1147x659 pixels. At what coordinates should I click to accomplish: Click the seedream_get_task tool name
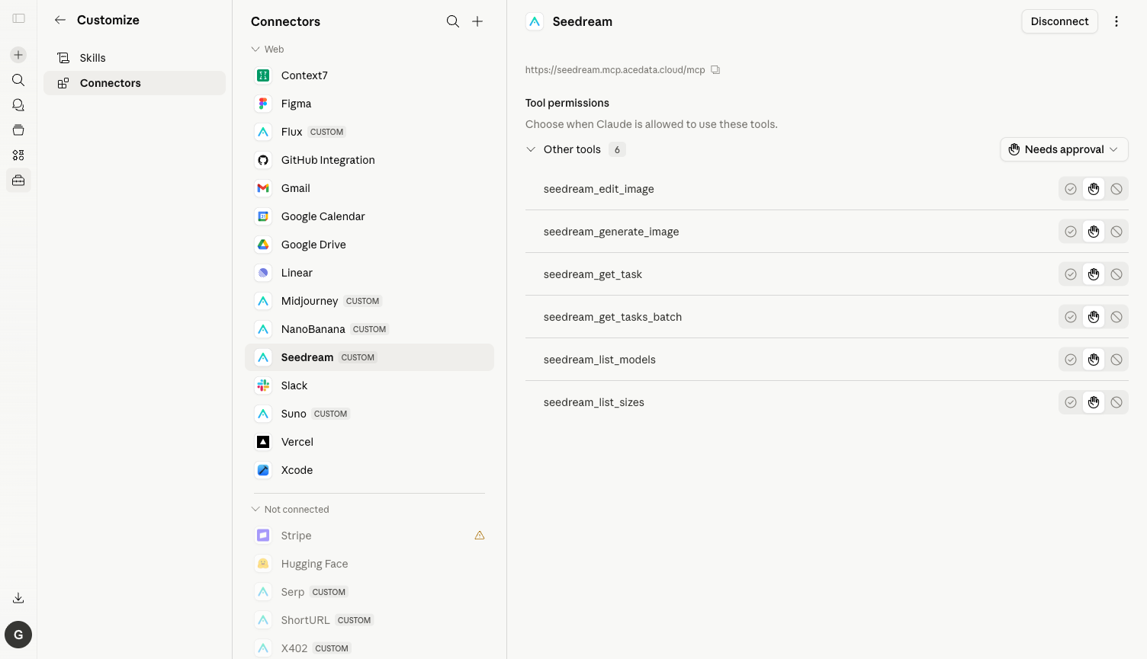[593, 274]
